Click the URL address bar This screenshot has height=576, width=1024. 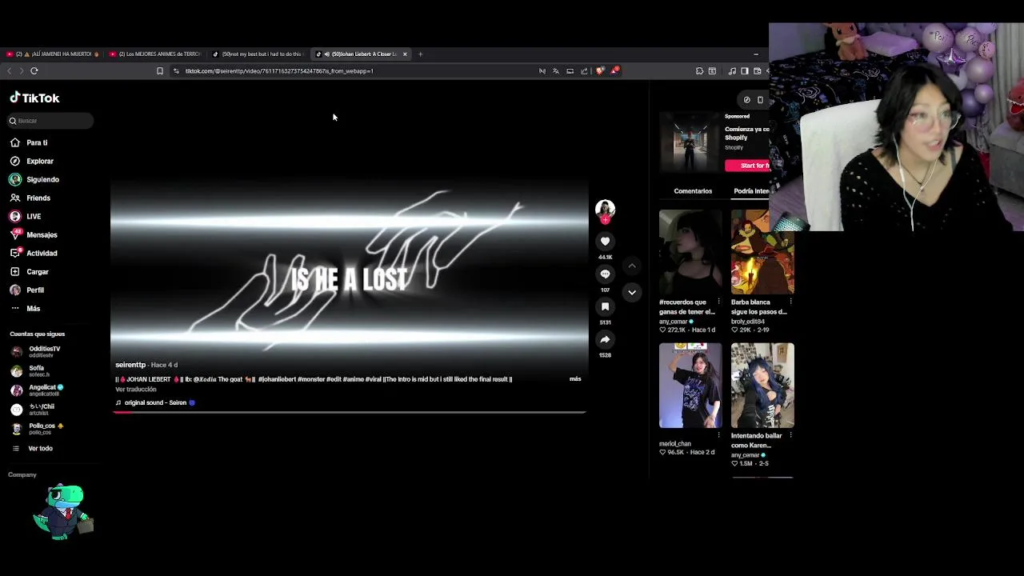(x=352, y=70)
